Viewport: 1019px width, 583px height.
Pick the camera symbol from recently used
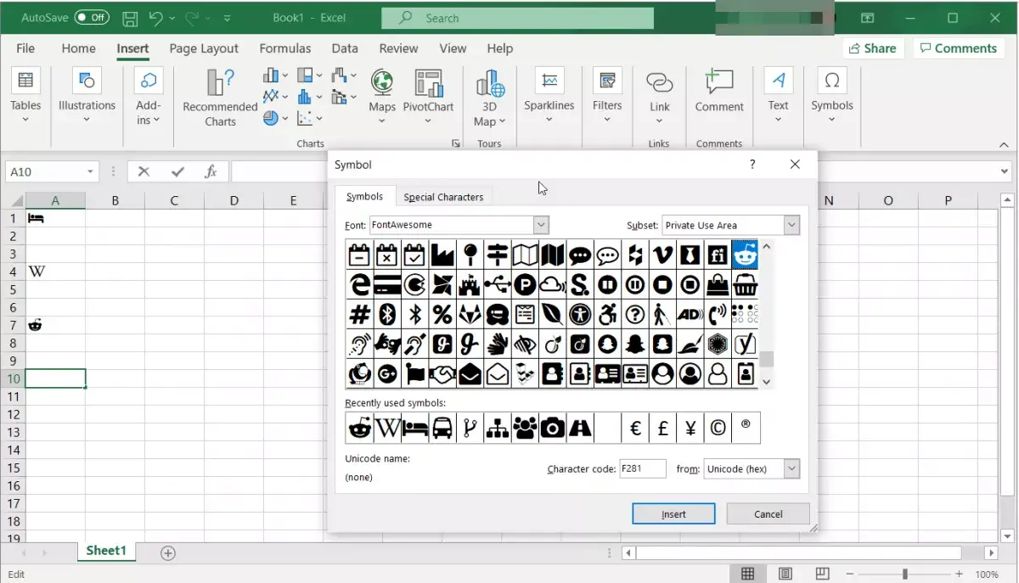pyautogui.click(x=553, y=429)
